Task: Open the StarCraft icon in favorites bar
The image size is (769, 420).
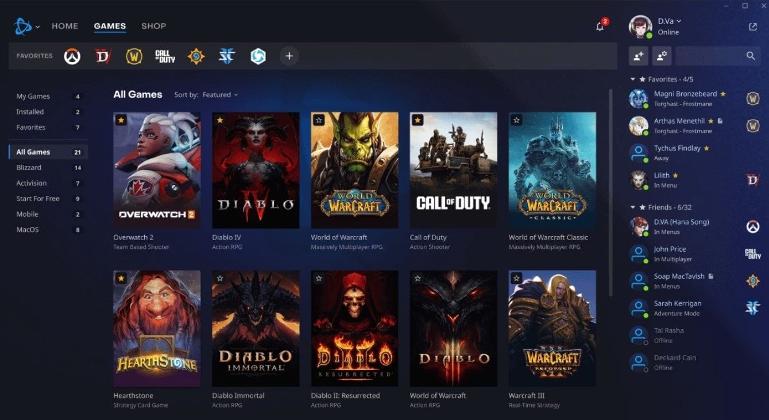Action: [x=227, y=56]
